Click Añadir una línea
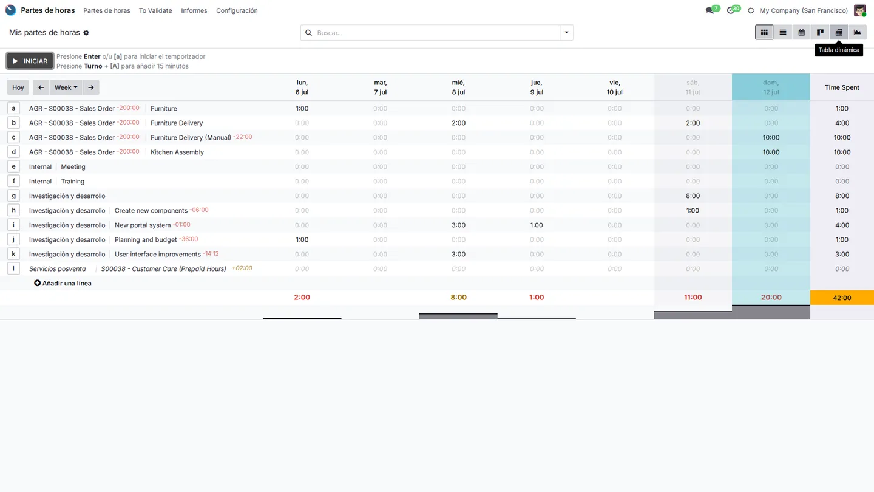 (63, 283)
